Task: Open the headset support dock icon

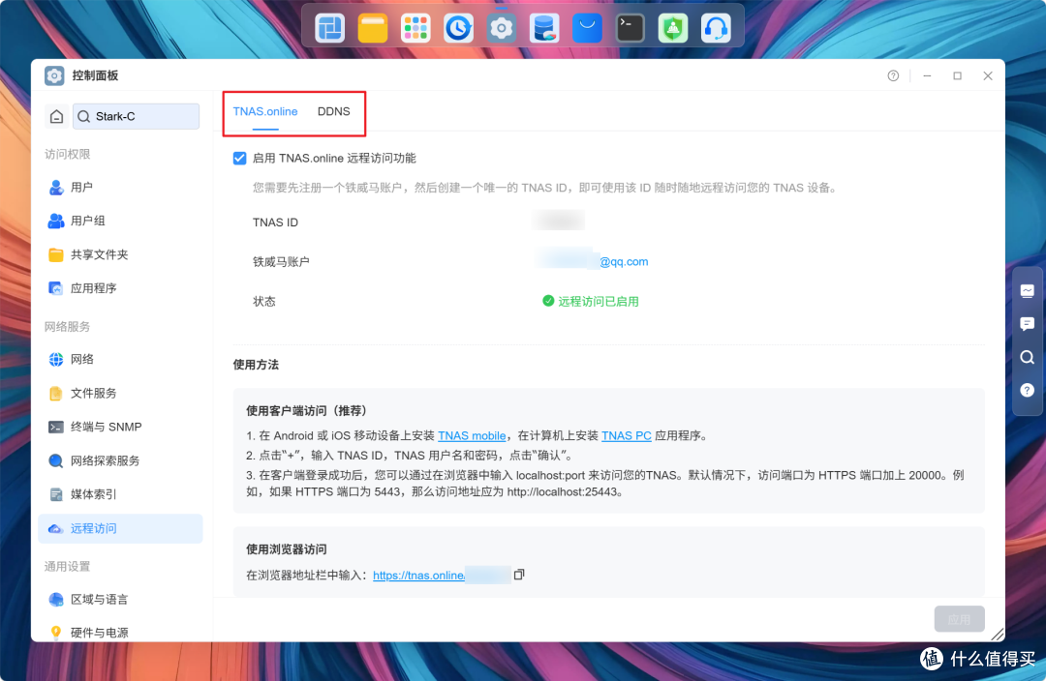Action: click(716, 29)
